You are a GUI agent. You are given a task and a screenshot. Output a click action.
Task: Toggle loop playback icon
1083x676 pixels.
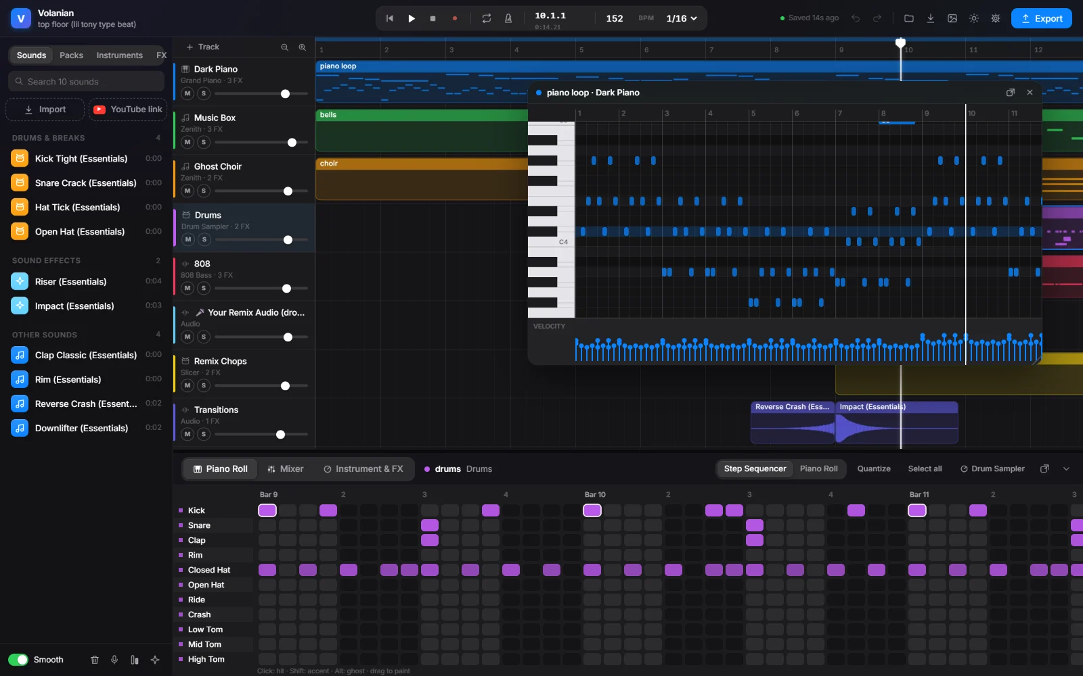[x=487, y=18]
